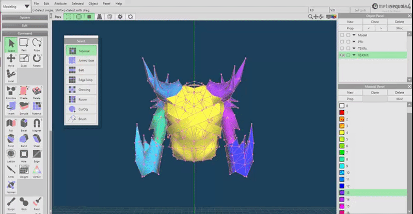The width and height of the screenshot is (413, 214).
Task: Pick the VertClr vertex color tool
Action: tap(37, 171)
